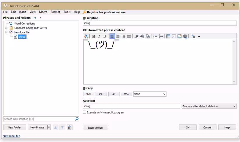Open the View menu
This screenshot has height=142, width=240.
point(33,12)
